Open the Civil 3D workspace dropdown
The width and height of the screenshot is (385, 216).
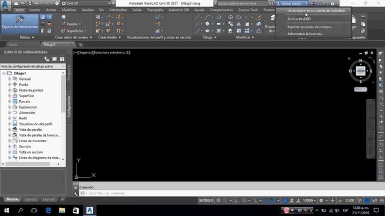point(85,4)
